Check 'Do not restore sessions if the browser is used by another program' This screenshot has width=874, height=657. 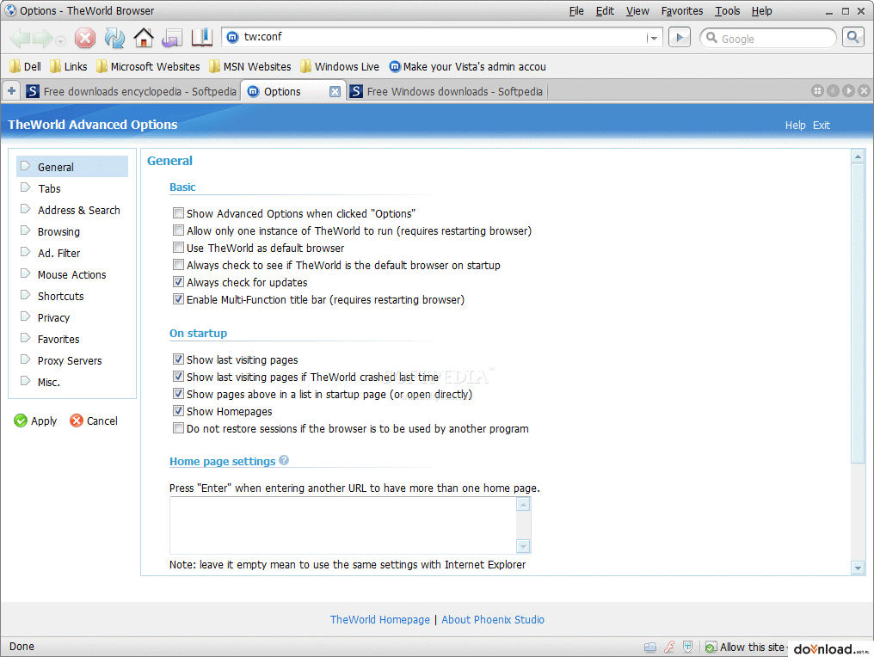coord(178,428)
